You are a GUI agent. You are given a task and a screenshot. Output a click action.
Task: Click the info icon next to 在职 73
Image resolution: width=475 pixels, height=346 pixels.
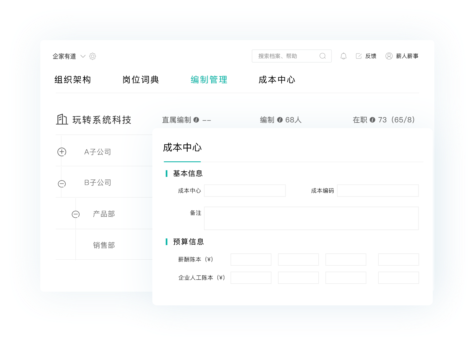point(372,120)
